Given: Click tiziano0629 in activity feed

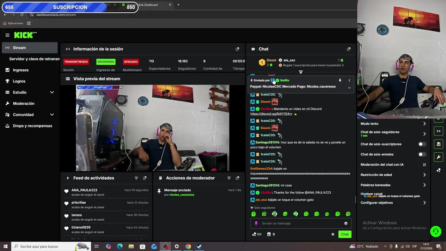Looking at the screenshot, I should [81, 227].
